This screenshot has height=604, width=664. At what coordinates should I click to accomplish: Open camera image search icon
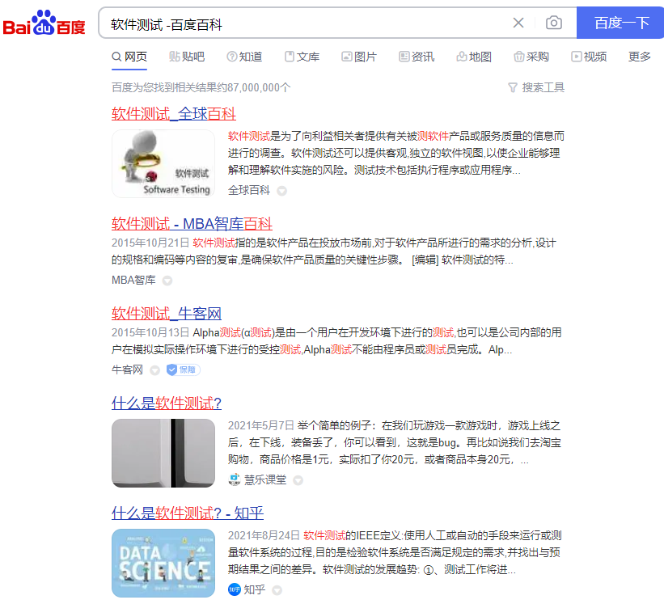tap(553, 23)
